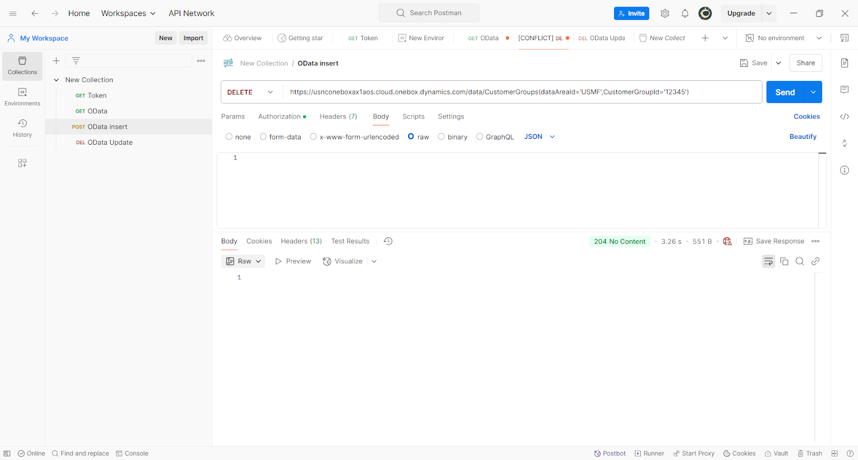Toggle sidebar visibility in status bar
The image size is (858, 460).
(x=7, y=454)
